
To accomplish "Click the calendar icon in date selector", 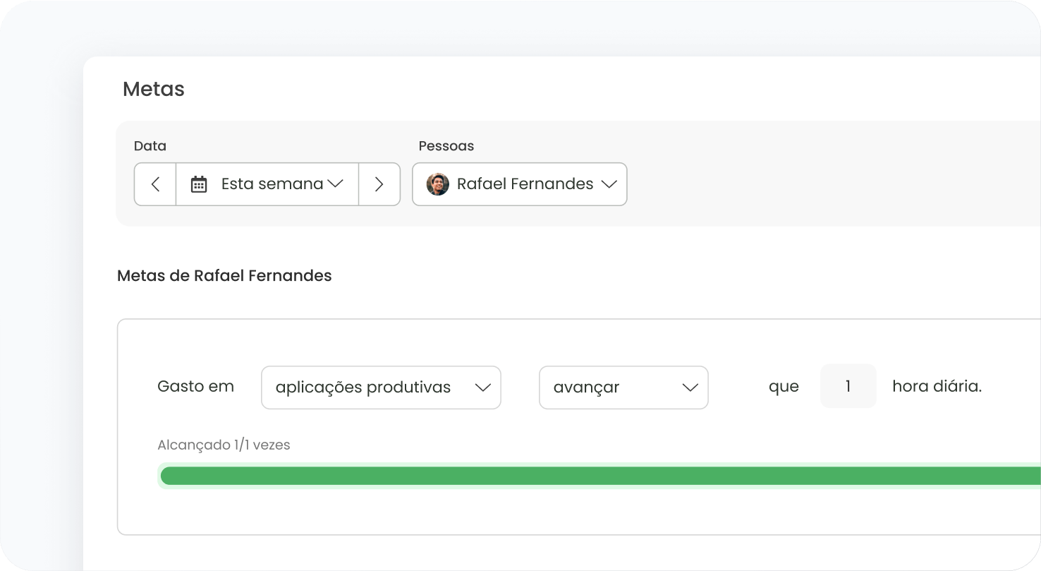I will pyautogui.click(x=199, y=184).
